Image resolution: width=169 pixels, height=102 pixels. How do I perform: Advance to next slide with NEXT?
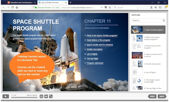(x=162, y=96)
